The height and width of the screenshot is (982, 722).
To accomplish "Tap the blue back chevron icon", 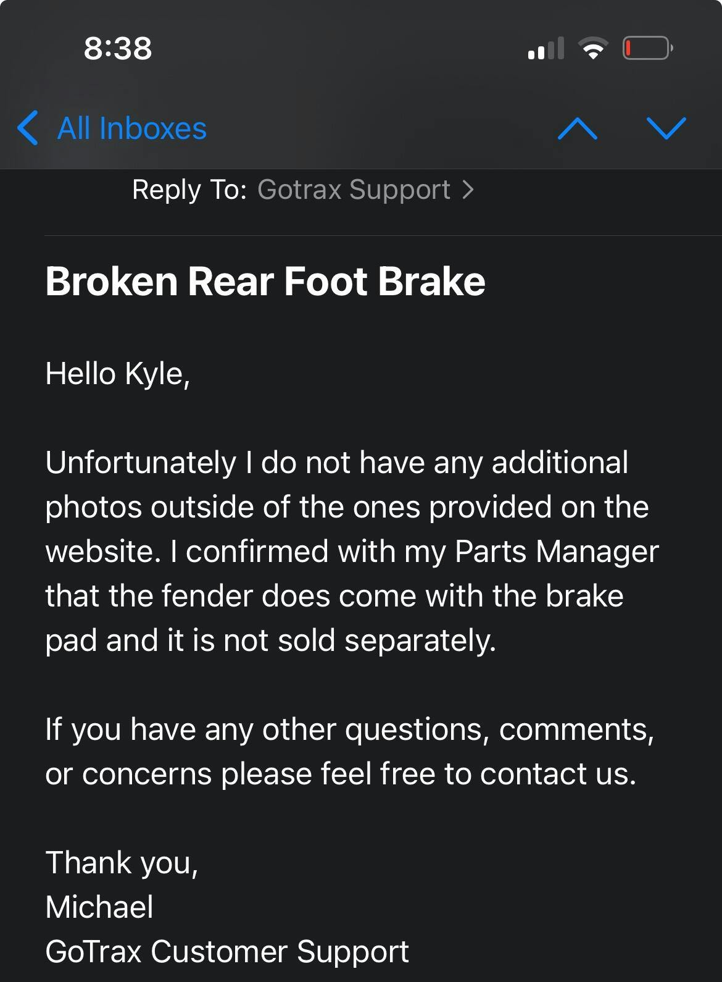I will click(x=28, y=128).
